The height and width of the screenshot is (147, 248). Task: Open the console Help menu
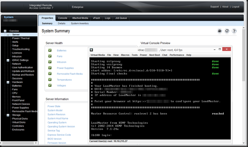point(189,55)
